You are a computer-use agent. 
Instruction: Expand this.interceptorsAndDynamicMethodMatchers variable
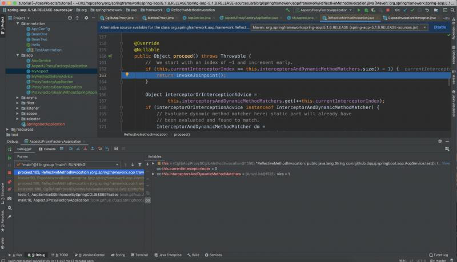click(153, 174)
